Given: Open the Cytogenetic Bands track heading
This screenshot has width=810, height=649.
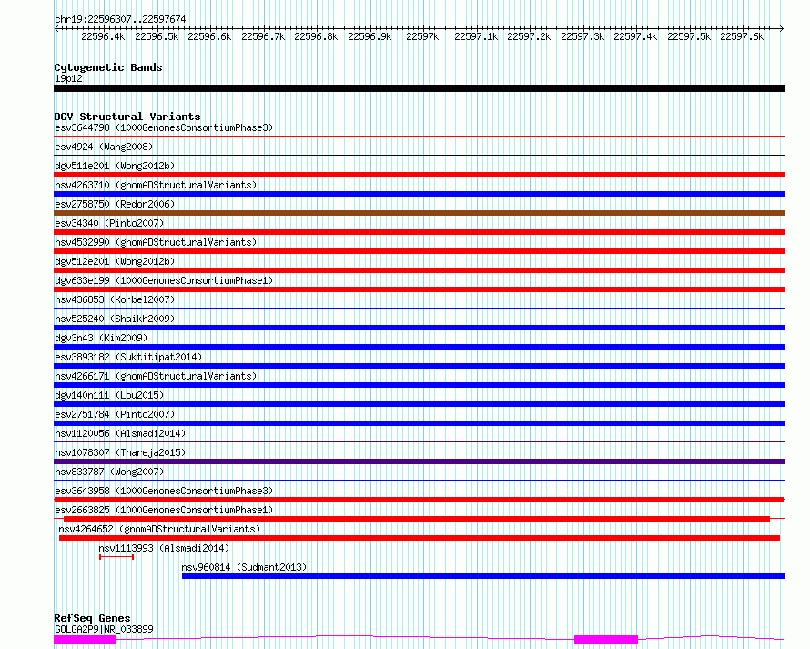Looking at the screenshot, I should coord(108,67).
